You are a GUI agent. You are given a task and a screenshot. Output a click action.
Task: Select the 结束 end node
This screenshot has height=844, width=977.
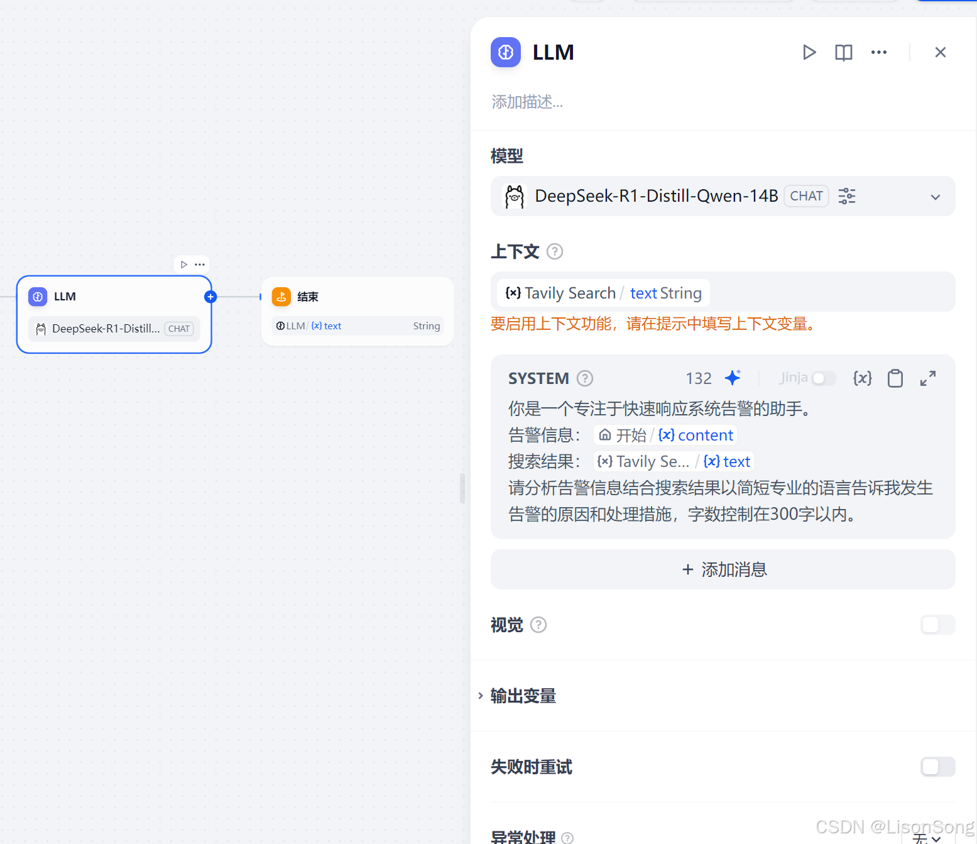(x=358, y=311)
